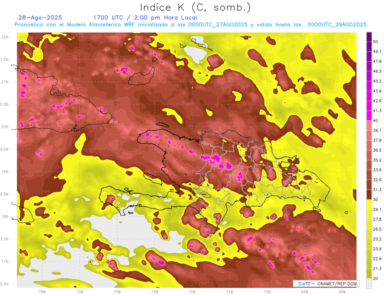Click the gray color band below 20
The width and height of the screenshot is (384, 296).
pos(369,284)
